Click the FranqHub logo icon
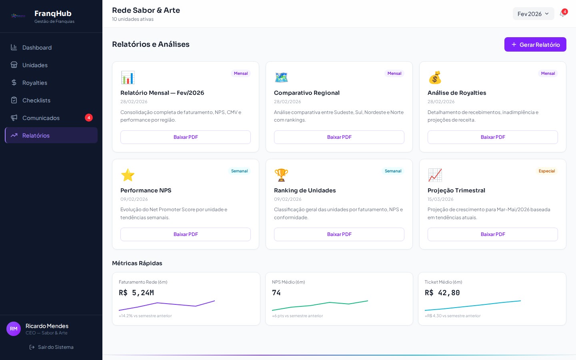 click(18, 16)
